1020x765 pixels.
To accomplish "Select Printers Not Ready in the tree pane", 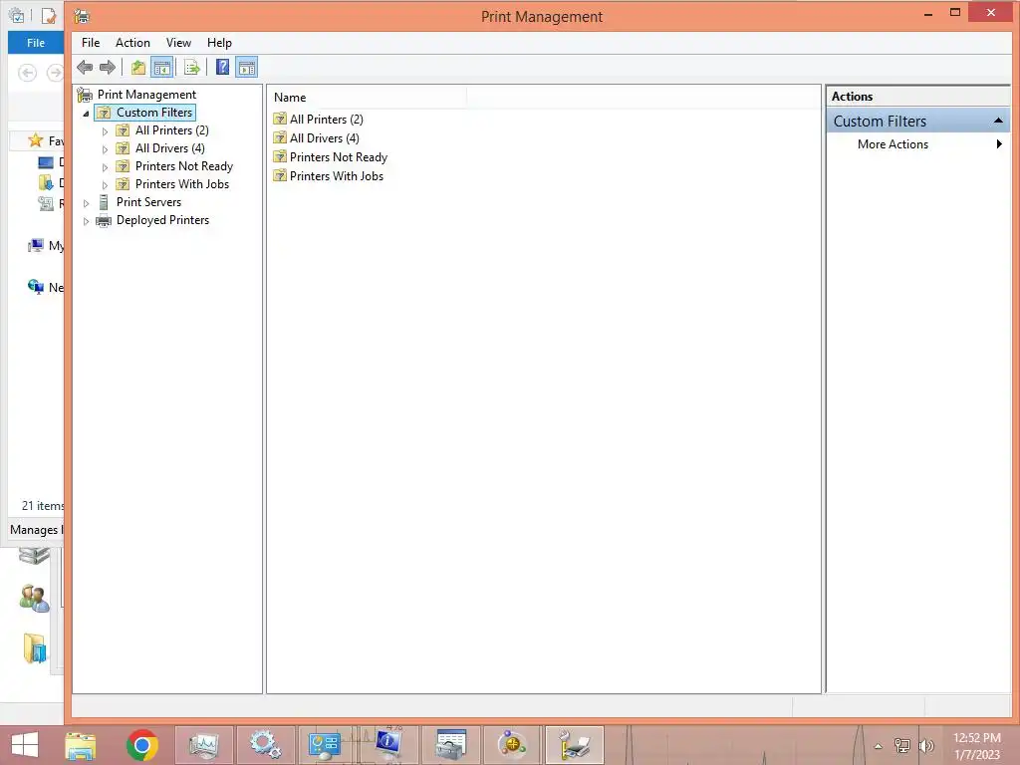I will [x=184, y=166].
